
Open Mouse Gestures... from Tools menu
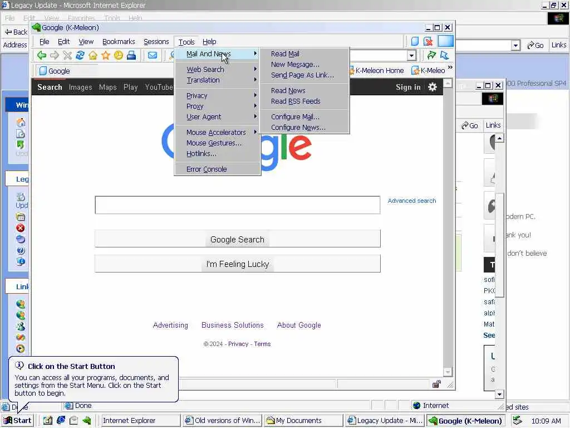click(x=217, y=143)
